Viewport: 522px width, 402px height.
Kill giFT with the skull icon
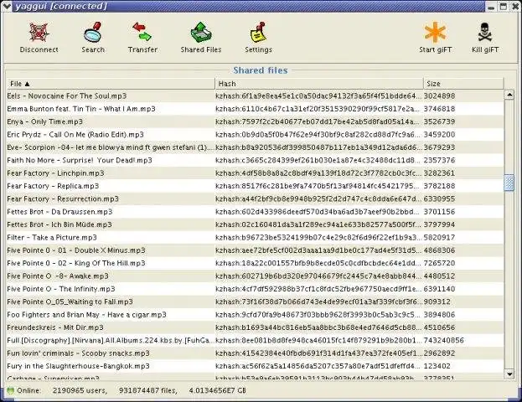[x=484, y=33]
